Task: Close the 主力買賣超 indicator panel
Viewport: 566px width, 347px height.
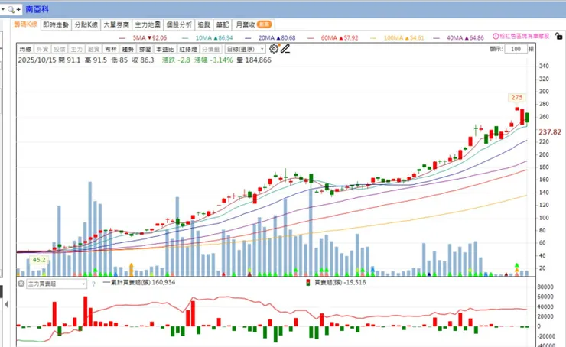Action: tap(21, 284)
